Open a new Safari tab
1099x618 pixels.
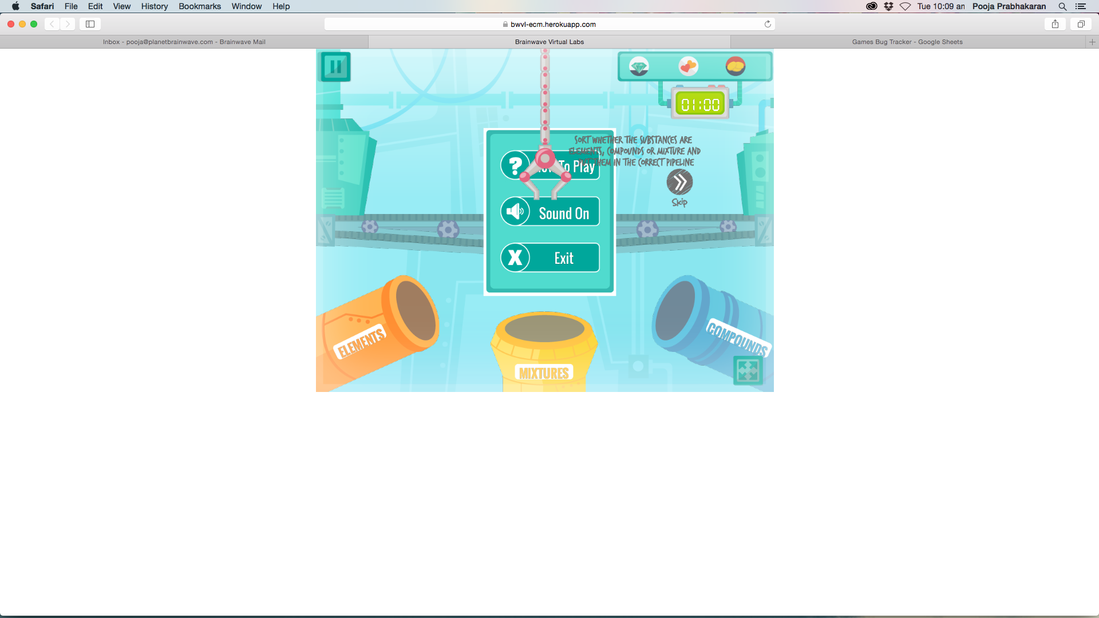(x=1092, y=42)
